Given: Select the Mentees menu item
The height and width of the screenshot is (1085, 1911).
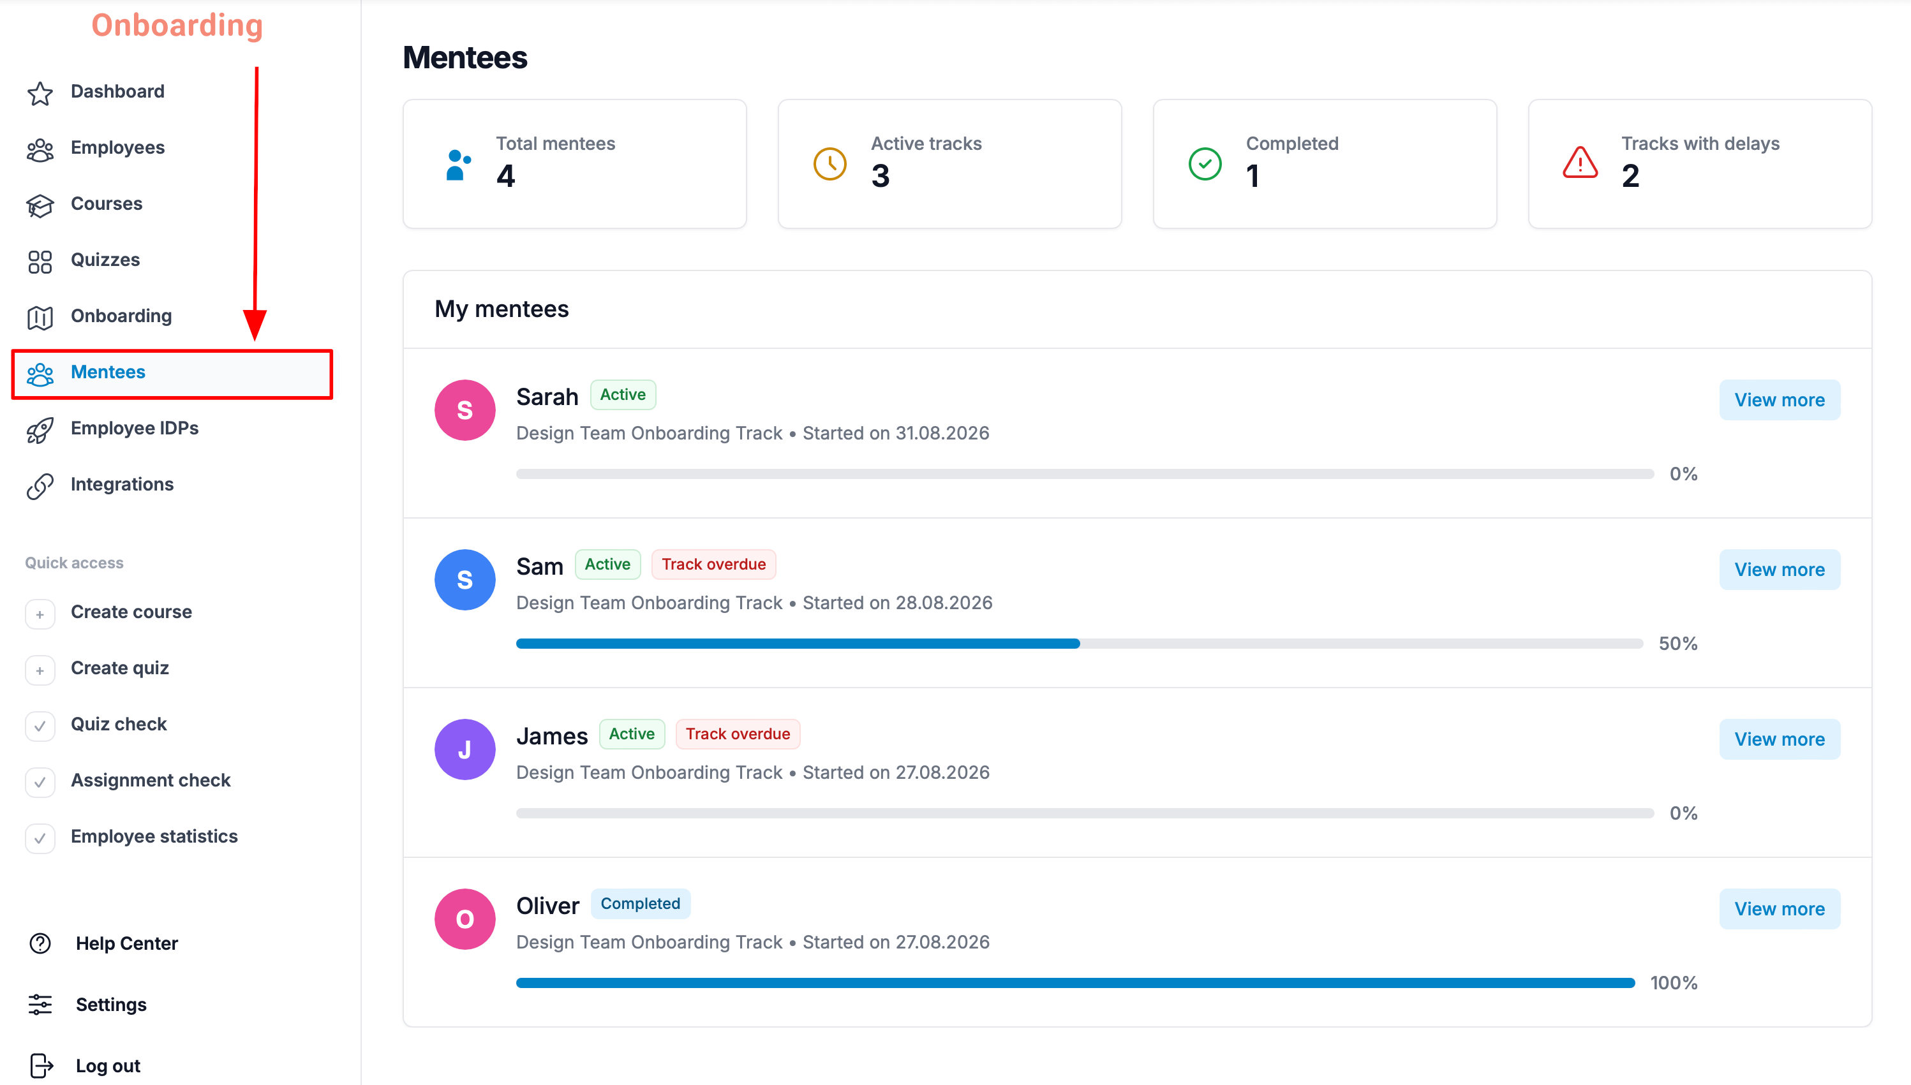Looking at the screenshot, I should coord(172,373).
